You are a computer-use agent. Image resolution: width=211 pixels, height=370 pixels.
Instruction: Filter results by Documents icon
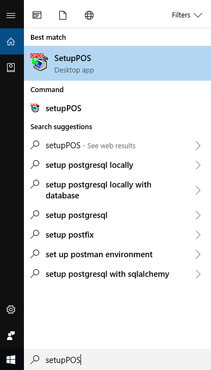tap(63, 15)
